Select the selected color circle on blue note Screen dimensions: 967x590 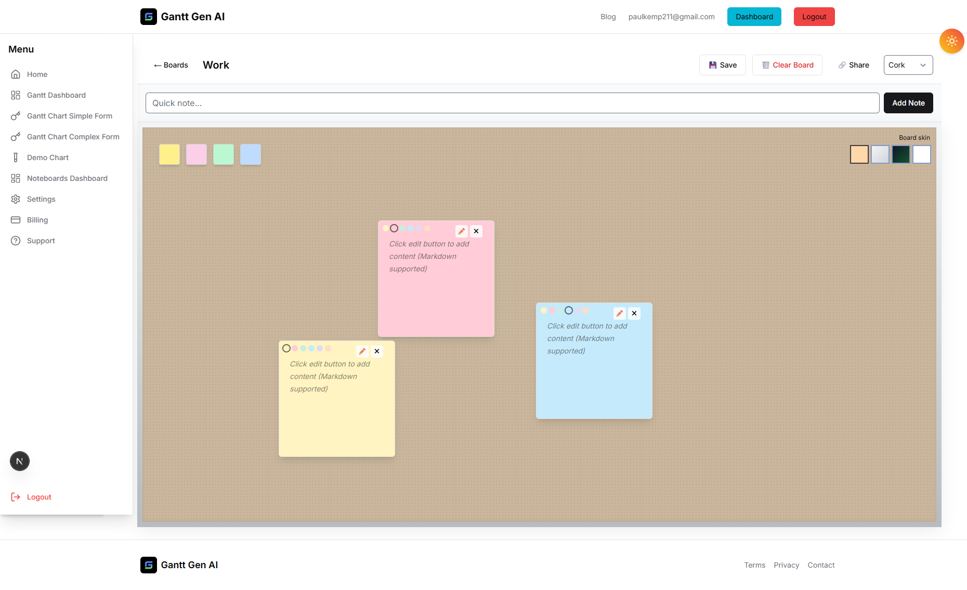click(x=569, y=310)
